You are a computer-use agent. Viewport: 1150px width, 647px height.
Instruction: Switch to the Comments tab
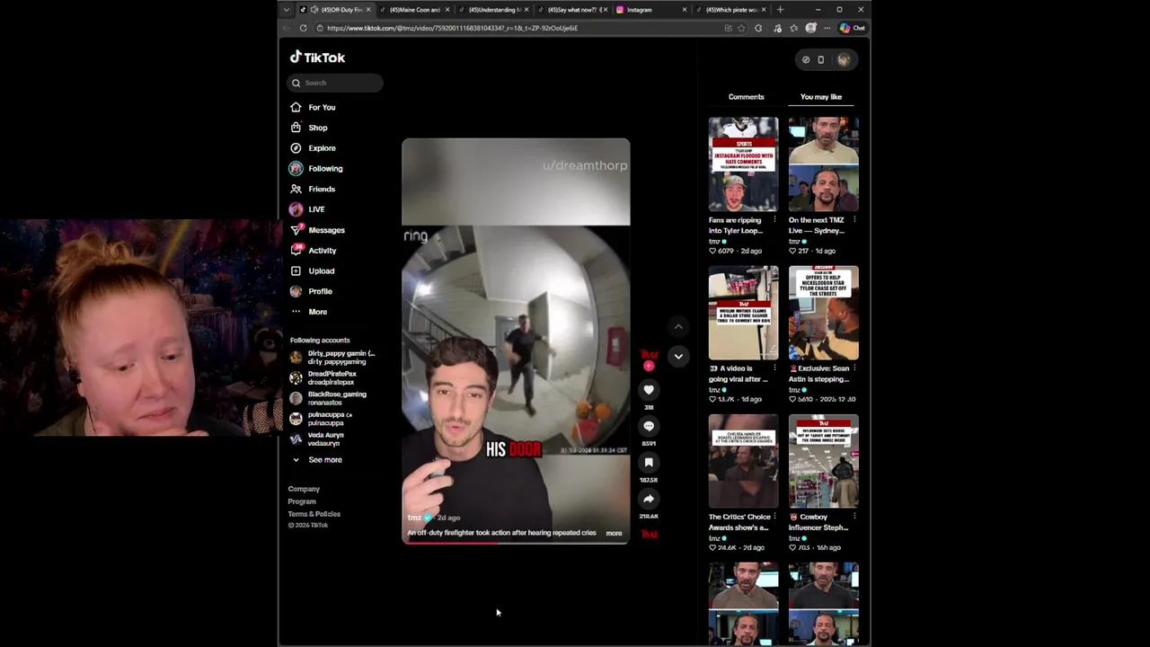click(x=746, y=97)
